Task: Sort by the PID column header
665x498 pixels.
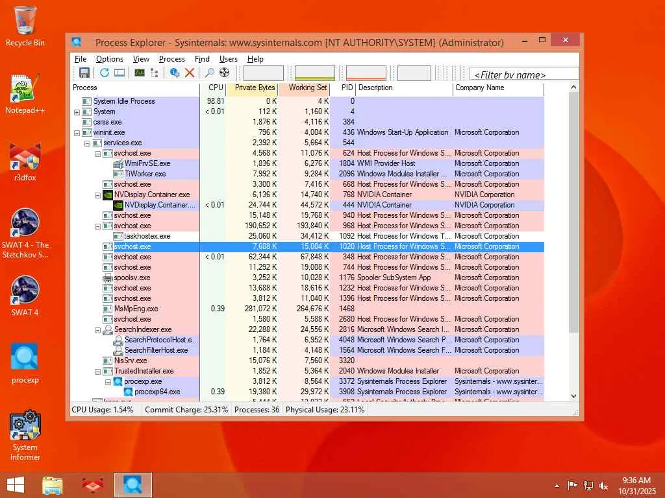Action: [x=343, y=88]
